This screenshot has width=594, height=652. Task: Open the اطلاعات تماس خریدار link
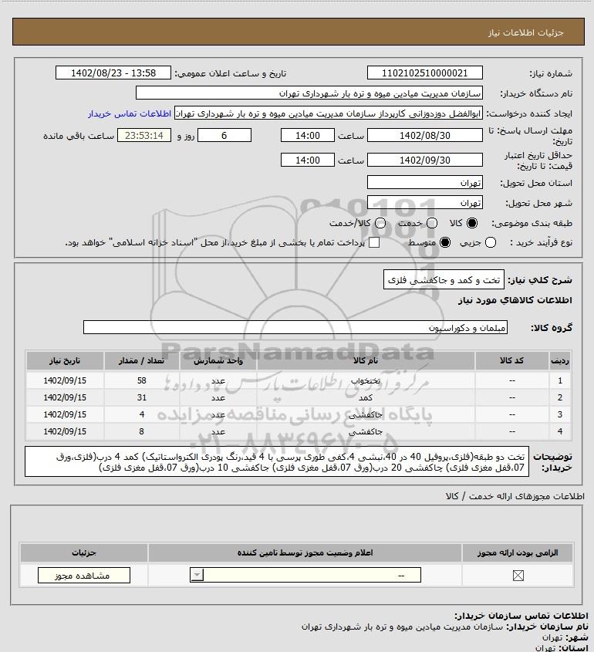point(130,113)
